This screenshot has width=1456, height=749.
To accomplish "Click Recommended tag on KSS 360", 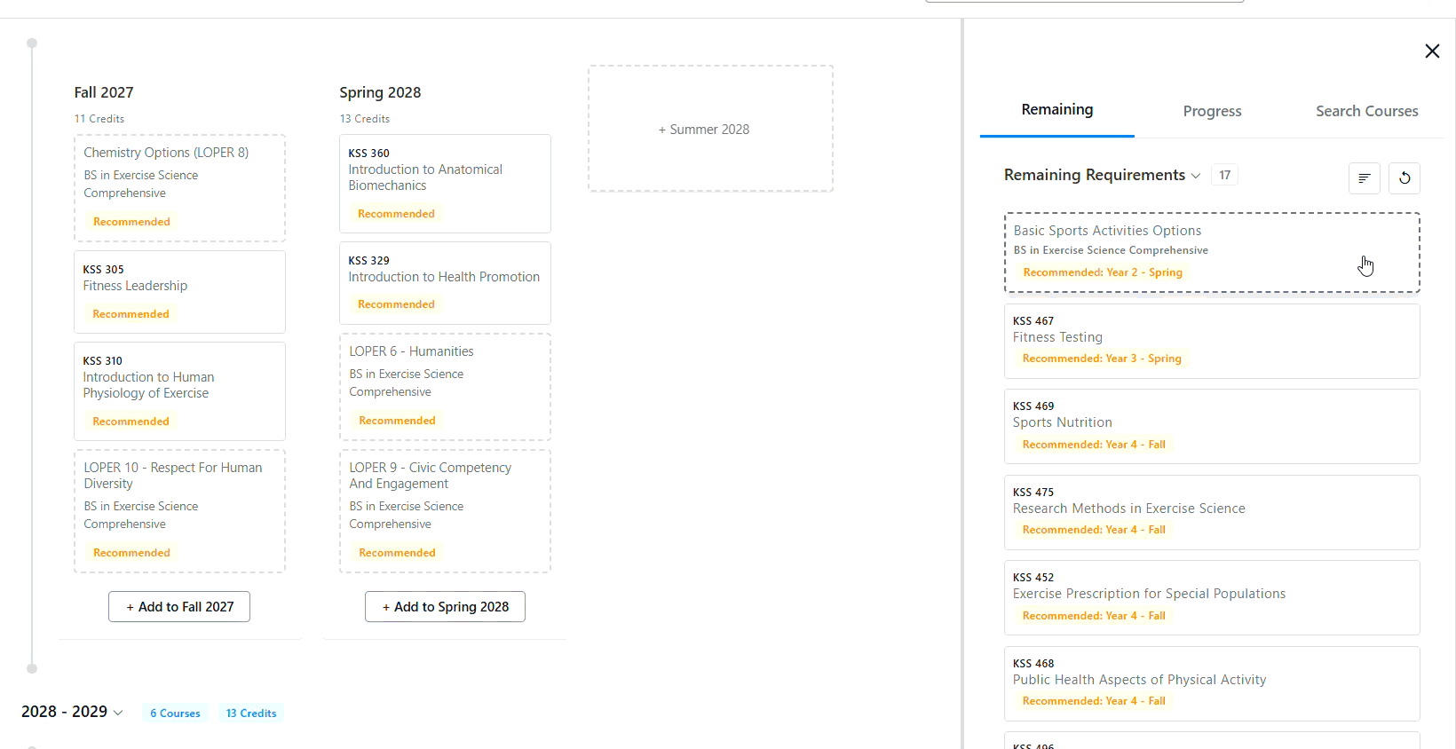I will (396, 214).
